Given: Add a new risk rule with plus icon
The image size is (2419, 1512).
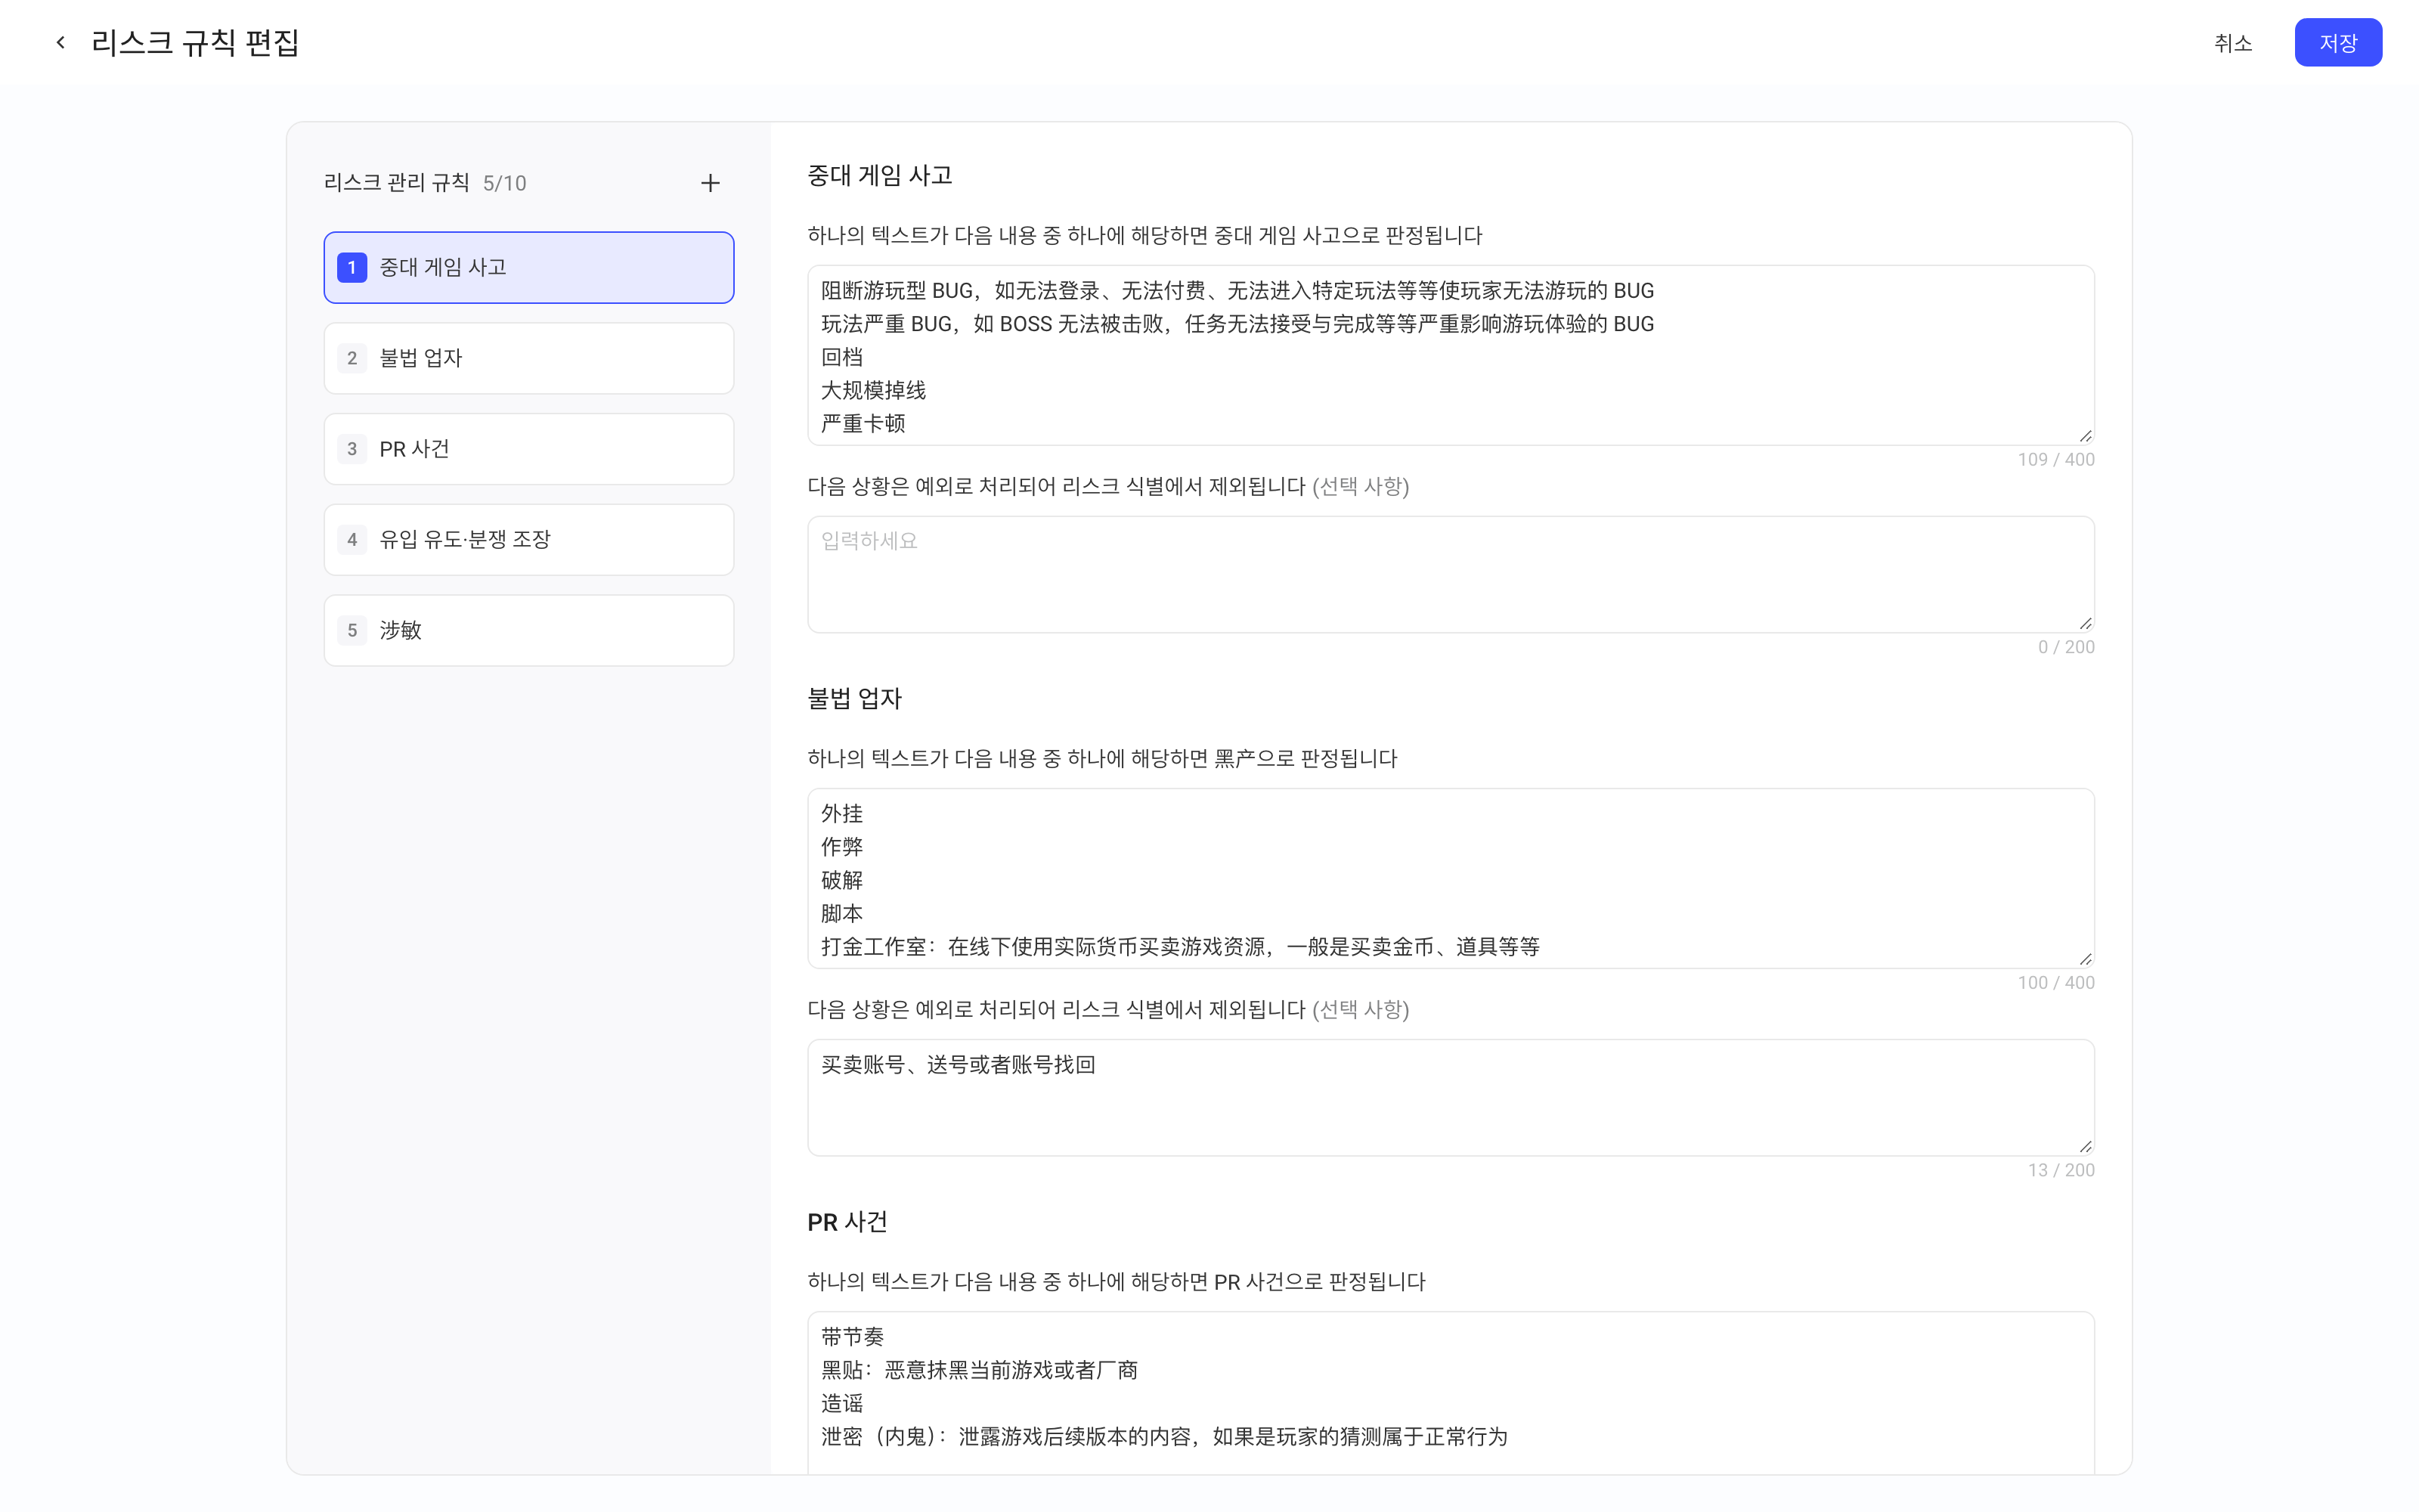Looking at the screenshot, I should tap(710, 183).
